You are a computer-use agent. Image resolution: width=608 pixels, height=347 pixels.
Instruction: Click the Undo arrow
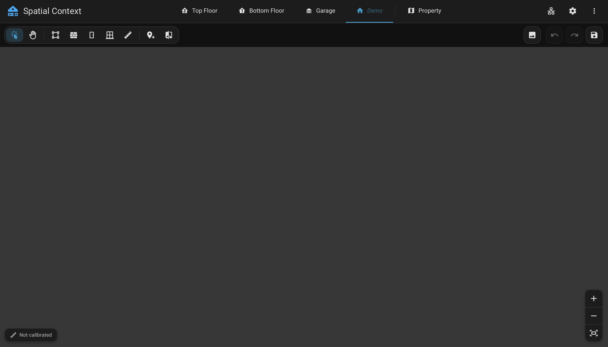pyautogui.click(x=554, y=35)
